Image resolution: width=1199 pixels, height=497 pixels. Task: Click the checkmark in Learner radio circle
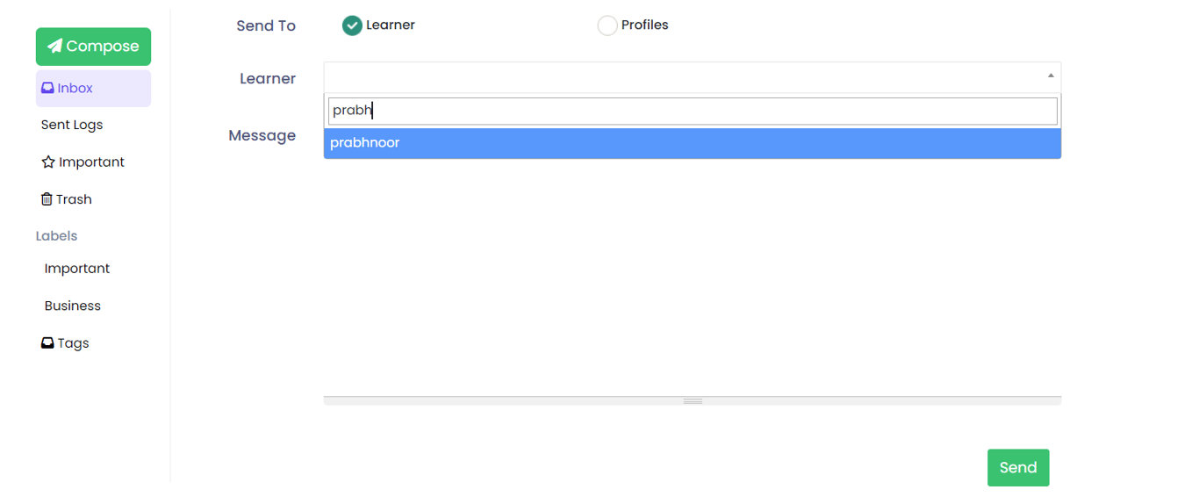[352, 25]
